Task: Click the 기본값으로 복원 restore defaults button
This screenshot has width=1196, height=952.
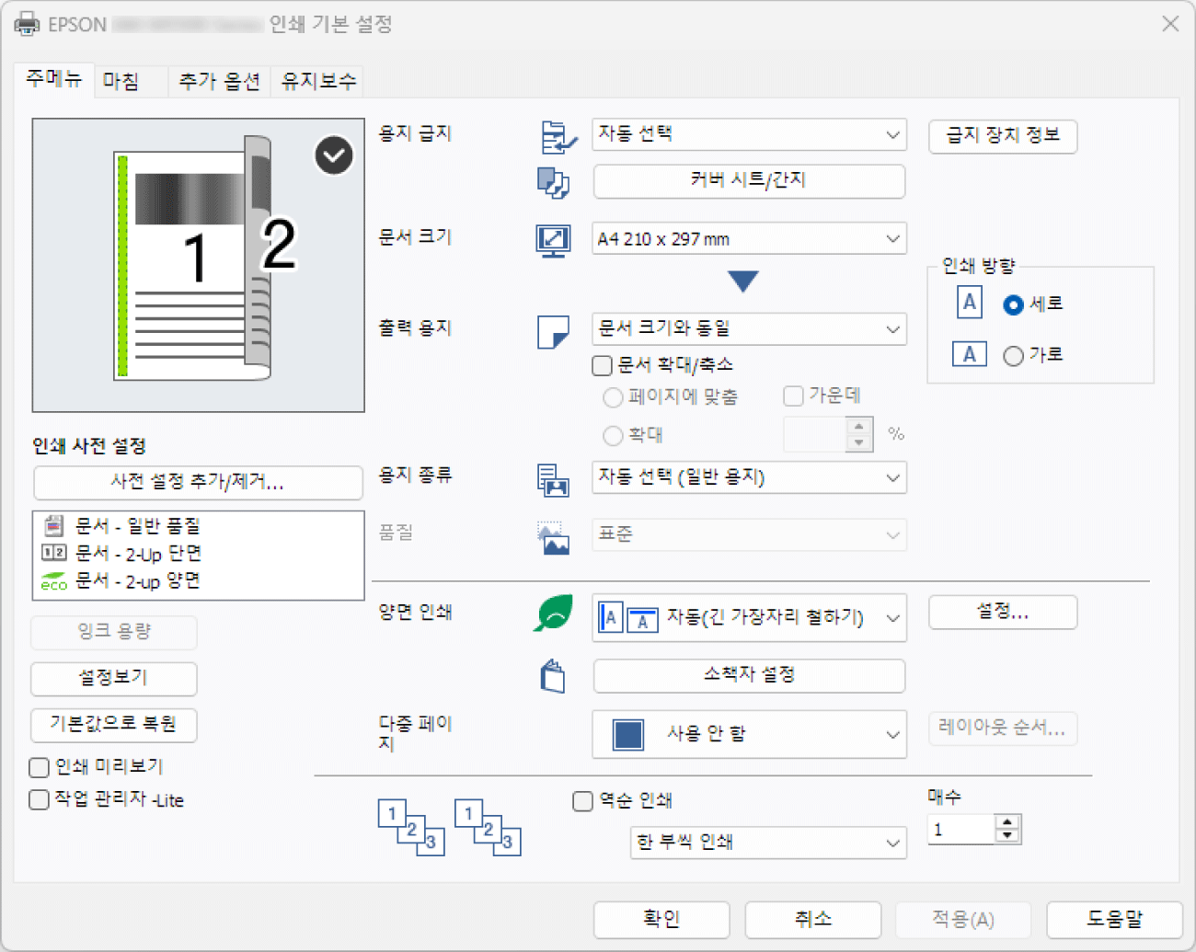Action: 114,724
